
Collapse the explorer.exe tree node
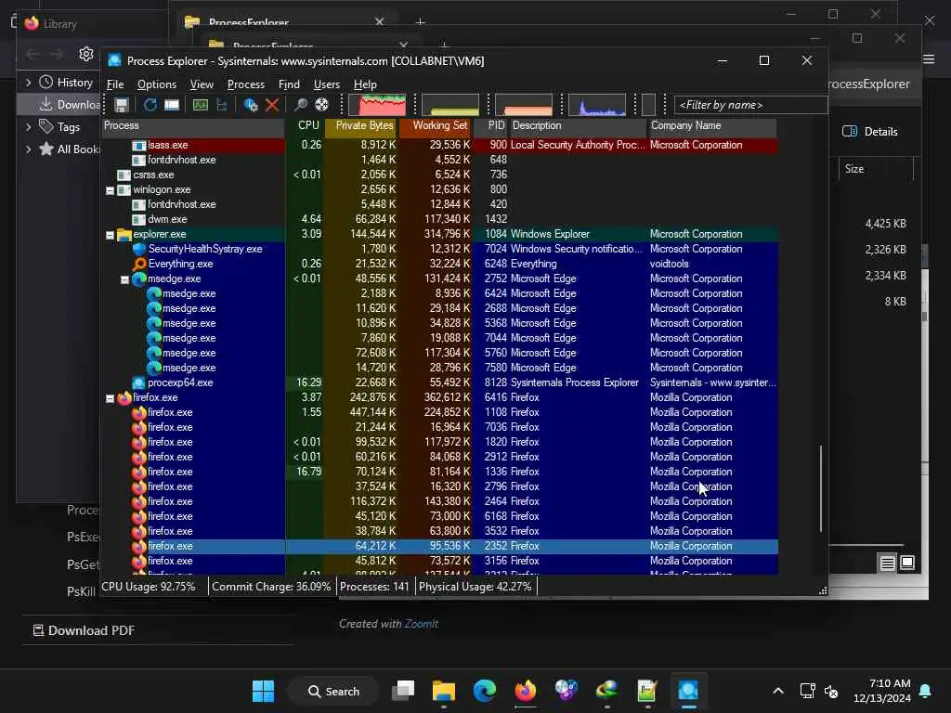(x=110, y=235)
